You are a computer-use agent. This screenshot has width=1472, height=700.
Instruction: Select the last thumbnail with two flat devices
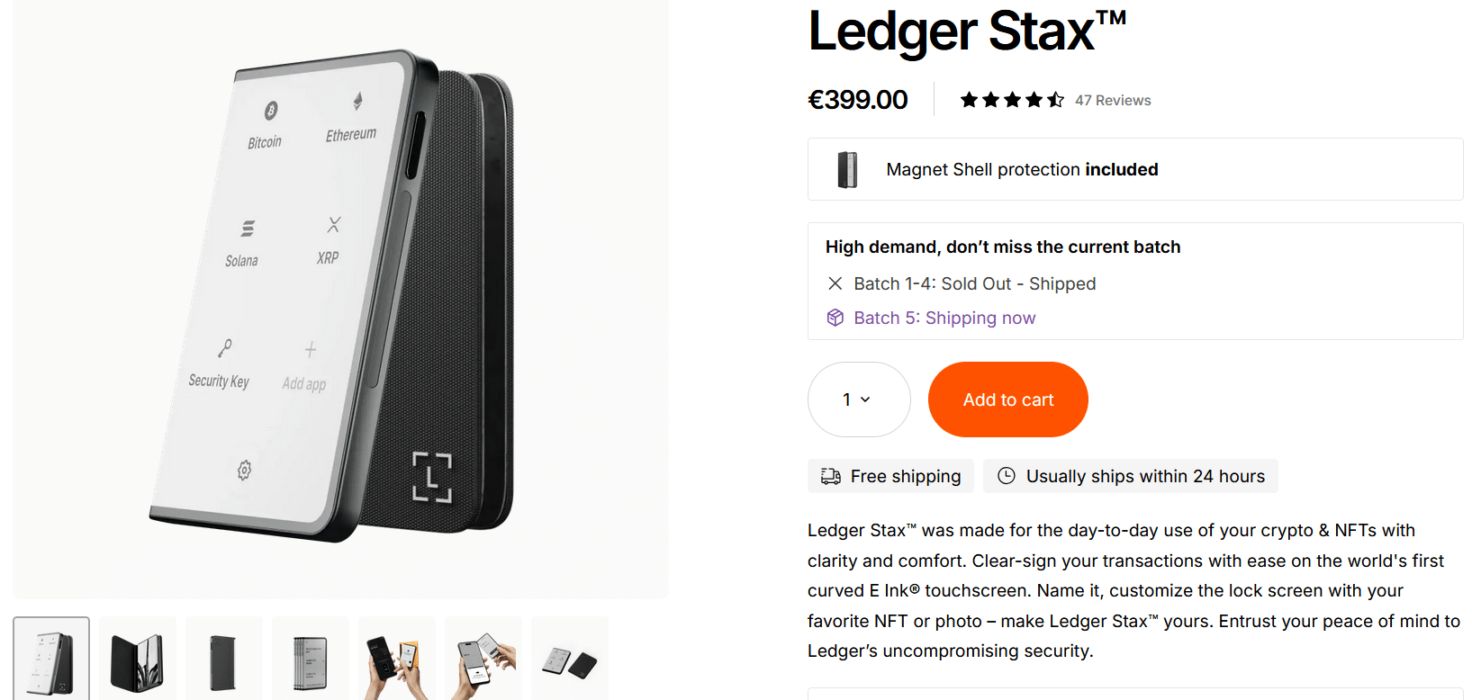coord(570,659)
